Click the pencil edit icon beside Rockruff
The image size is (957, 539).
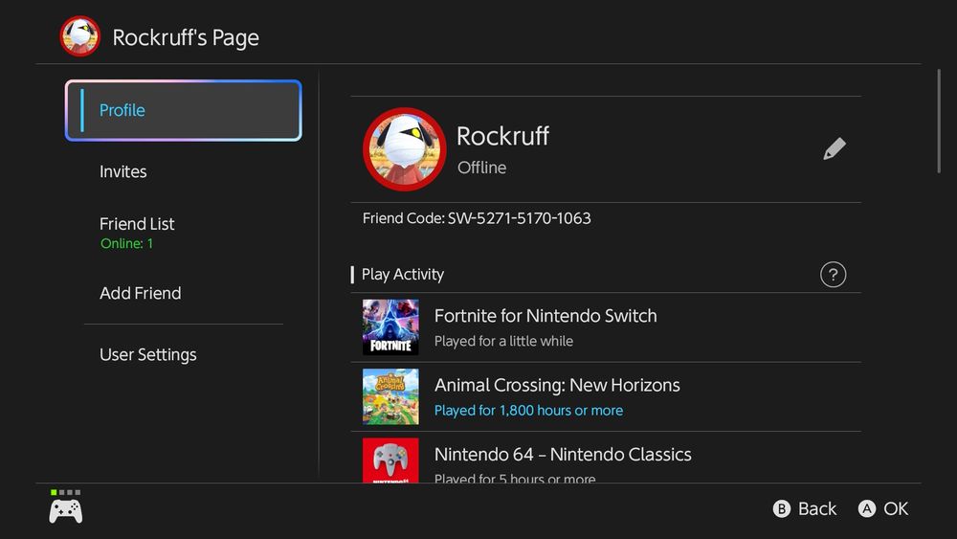pyautogui.click(x=835, y=149)
